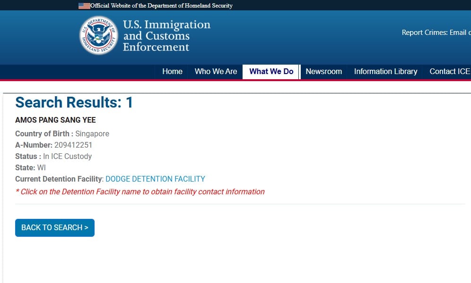Click the red detention facility note
The height and width of the screenshot is (283, 471).
(x=140, y=192)
